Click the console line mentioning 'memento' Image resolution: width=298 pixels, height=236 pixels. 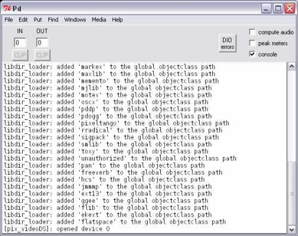(111, 81)
